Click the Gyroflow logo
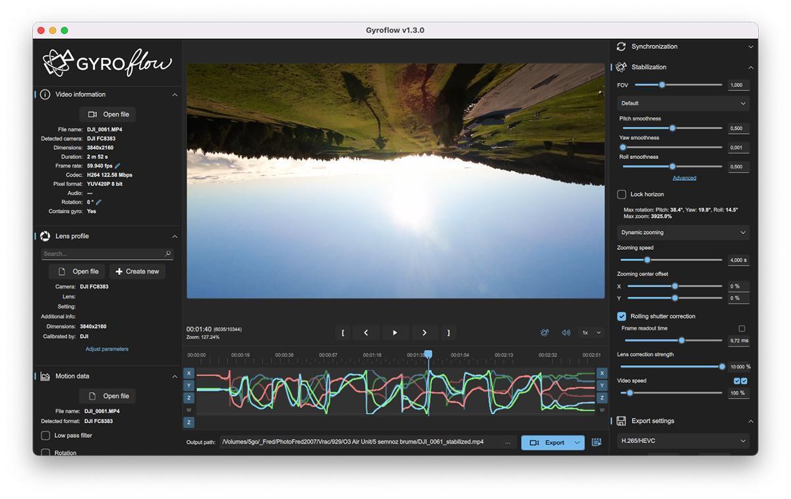791x499 pixels. tap(107, 62)
